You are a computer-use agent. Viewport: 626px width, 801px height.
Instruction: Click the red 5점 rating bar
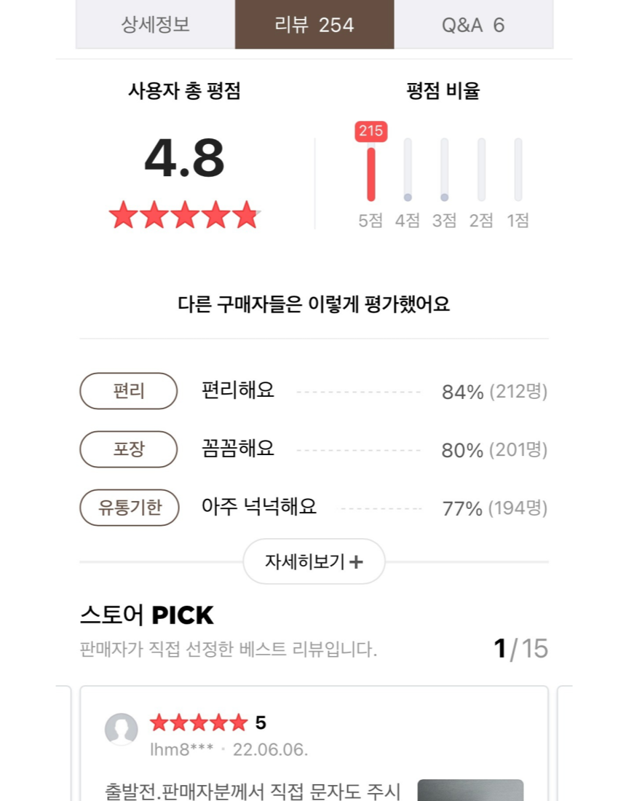coord(371,173)
